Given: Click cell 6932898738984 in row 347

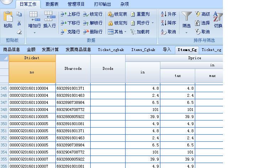Looking at the screenshot, I should [73, 102].
